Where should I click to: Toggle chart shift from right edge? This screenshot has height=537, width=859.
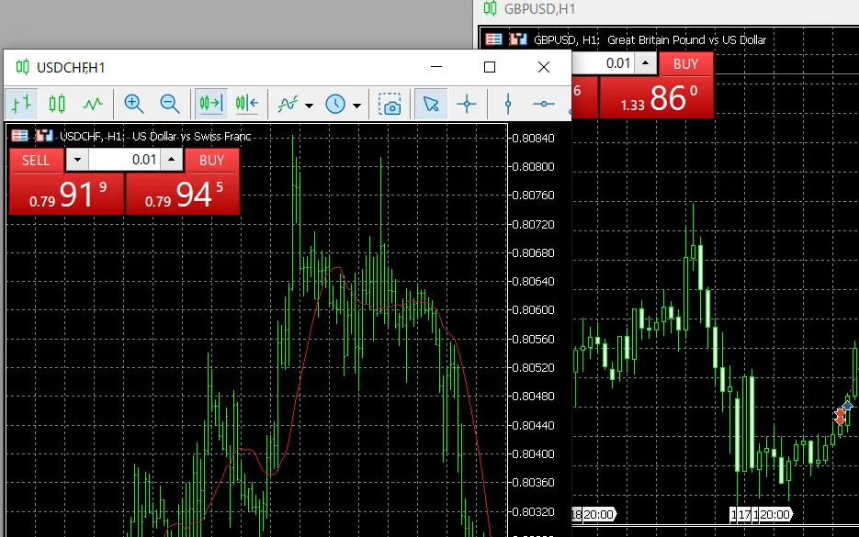coord(246,104)
